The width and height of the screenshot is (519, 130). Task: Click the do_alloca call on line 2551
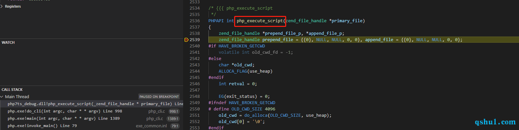coord(254,115)
